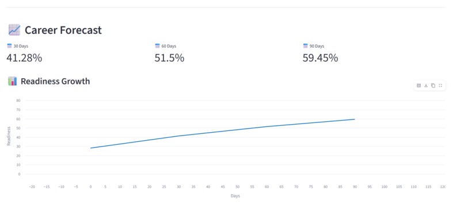Click the calendar icon beside 60 Days
The width and height of the screenshot is (464, 212).
coord(157,46)
